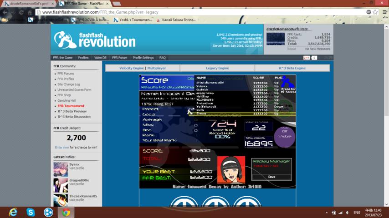
Task: Click the address bar URL field
Action: tap(201, 12)
